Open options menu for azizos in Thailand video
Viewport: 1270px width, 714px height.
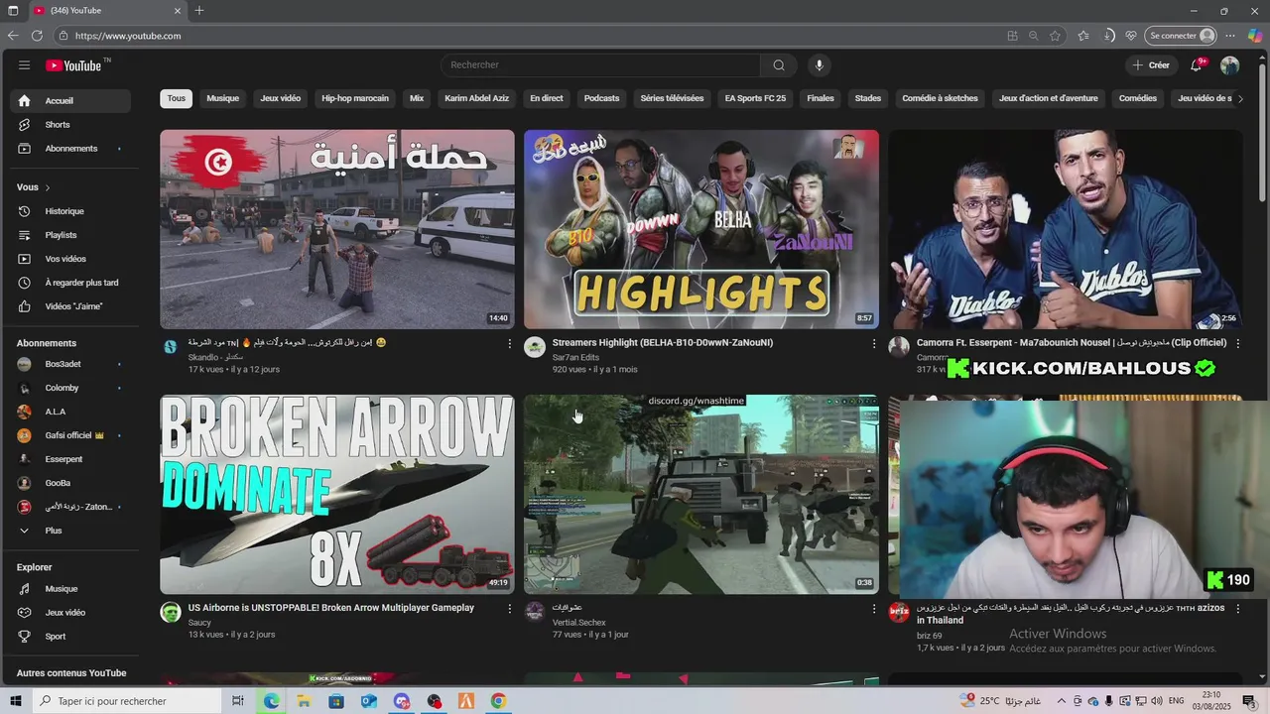[x=1238, y=608]
